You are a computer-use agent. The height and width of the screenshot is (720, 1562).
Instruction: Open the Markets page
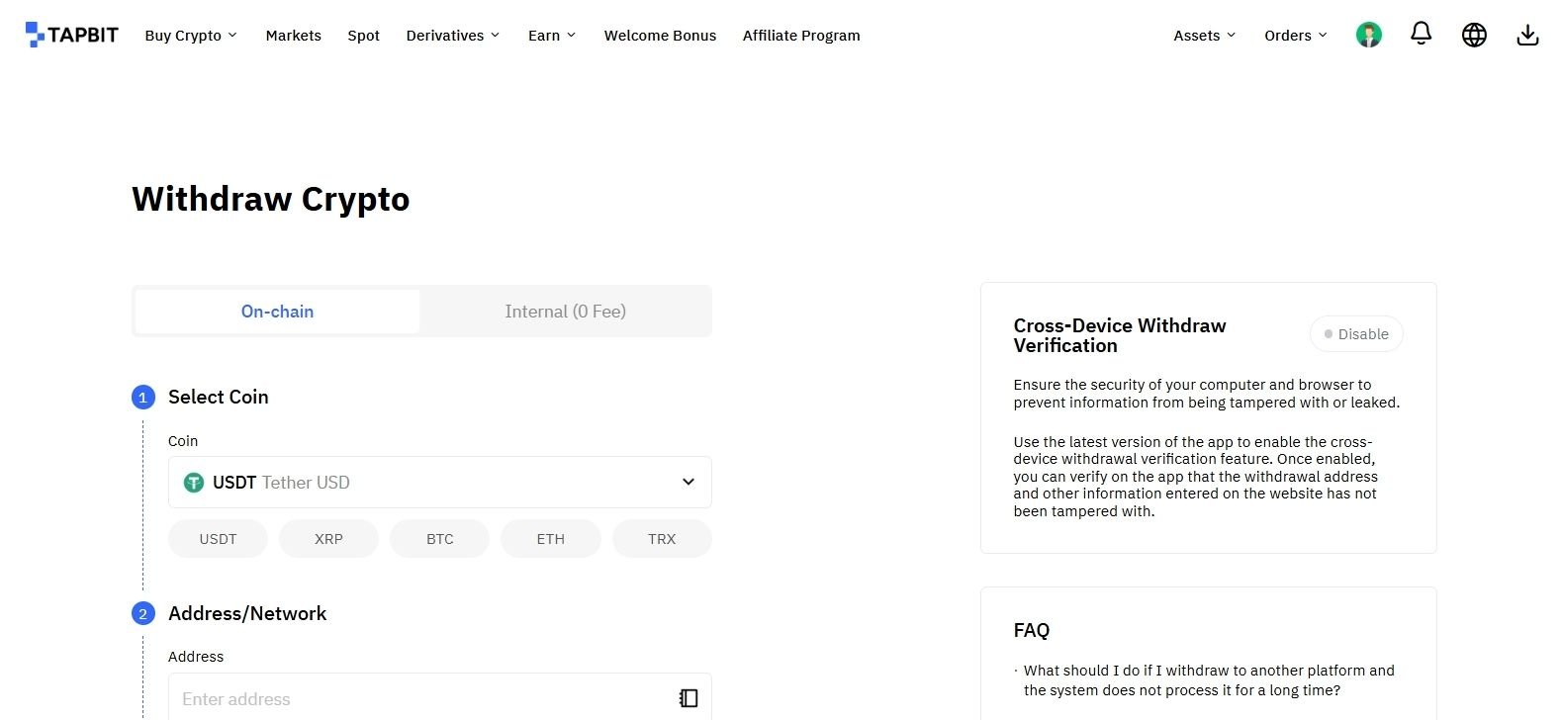[293, 35]
